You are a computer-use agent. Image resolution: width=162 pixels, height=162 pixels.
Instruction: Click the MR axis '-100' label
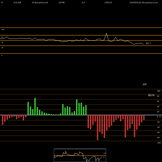pyautogui.click(x=159, y=143)
